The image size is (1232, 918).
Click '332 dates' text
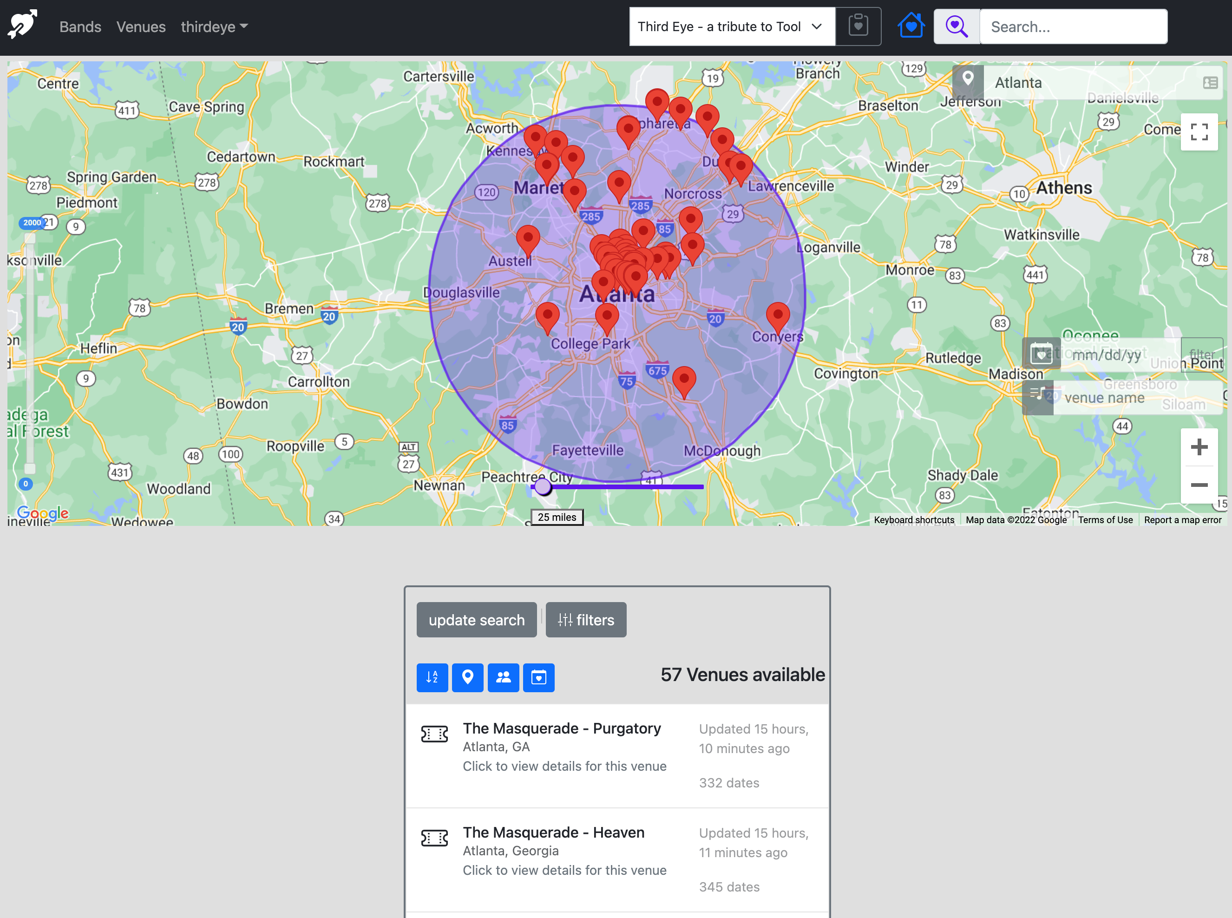click(x=728, y=782)
